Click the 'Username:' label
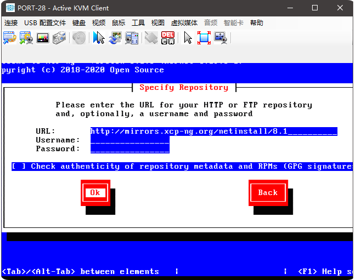This screenshot has width=356, height=280. pos(58,140)
